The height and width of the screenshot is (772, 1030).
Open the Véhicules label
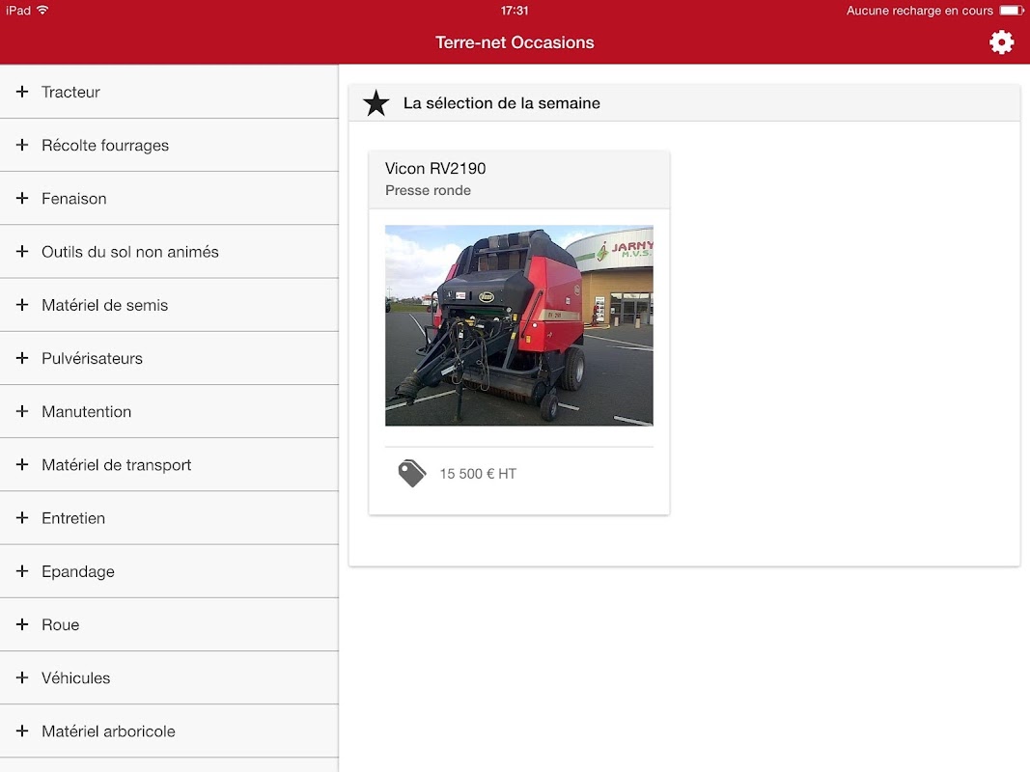click(75, 678)
